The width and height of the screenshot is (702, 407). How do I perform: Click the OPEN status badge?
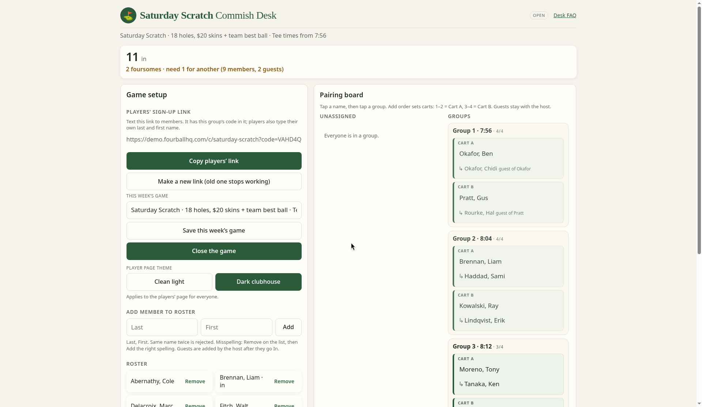tap(539, 15)
